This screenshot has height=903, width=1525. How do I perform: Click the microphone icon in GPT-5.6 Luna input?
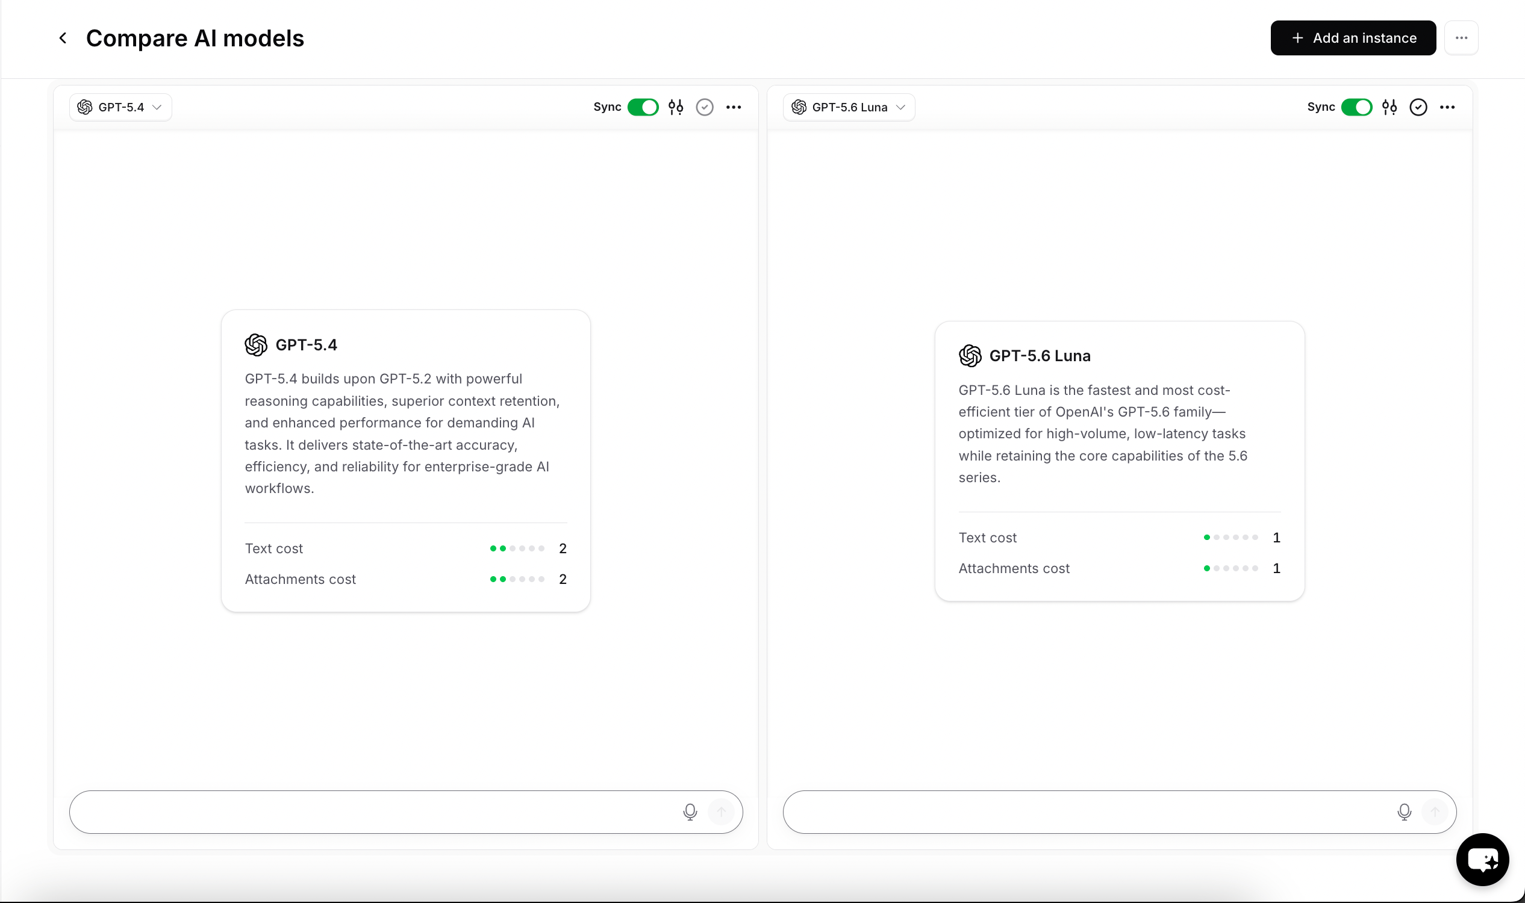(x=1404, y=811)
